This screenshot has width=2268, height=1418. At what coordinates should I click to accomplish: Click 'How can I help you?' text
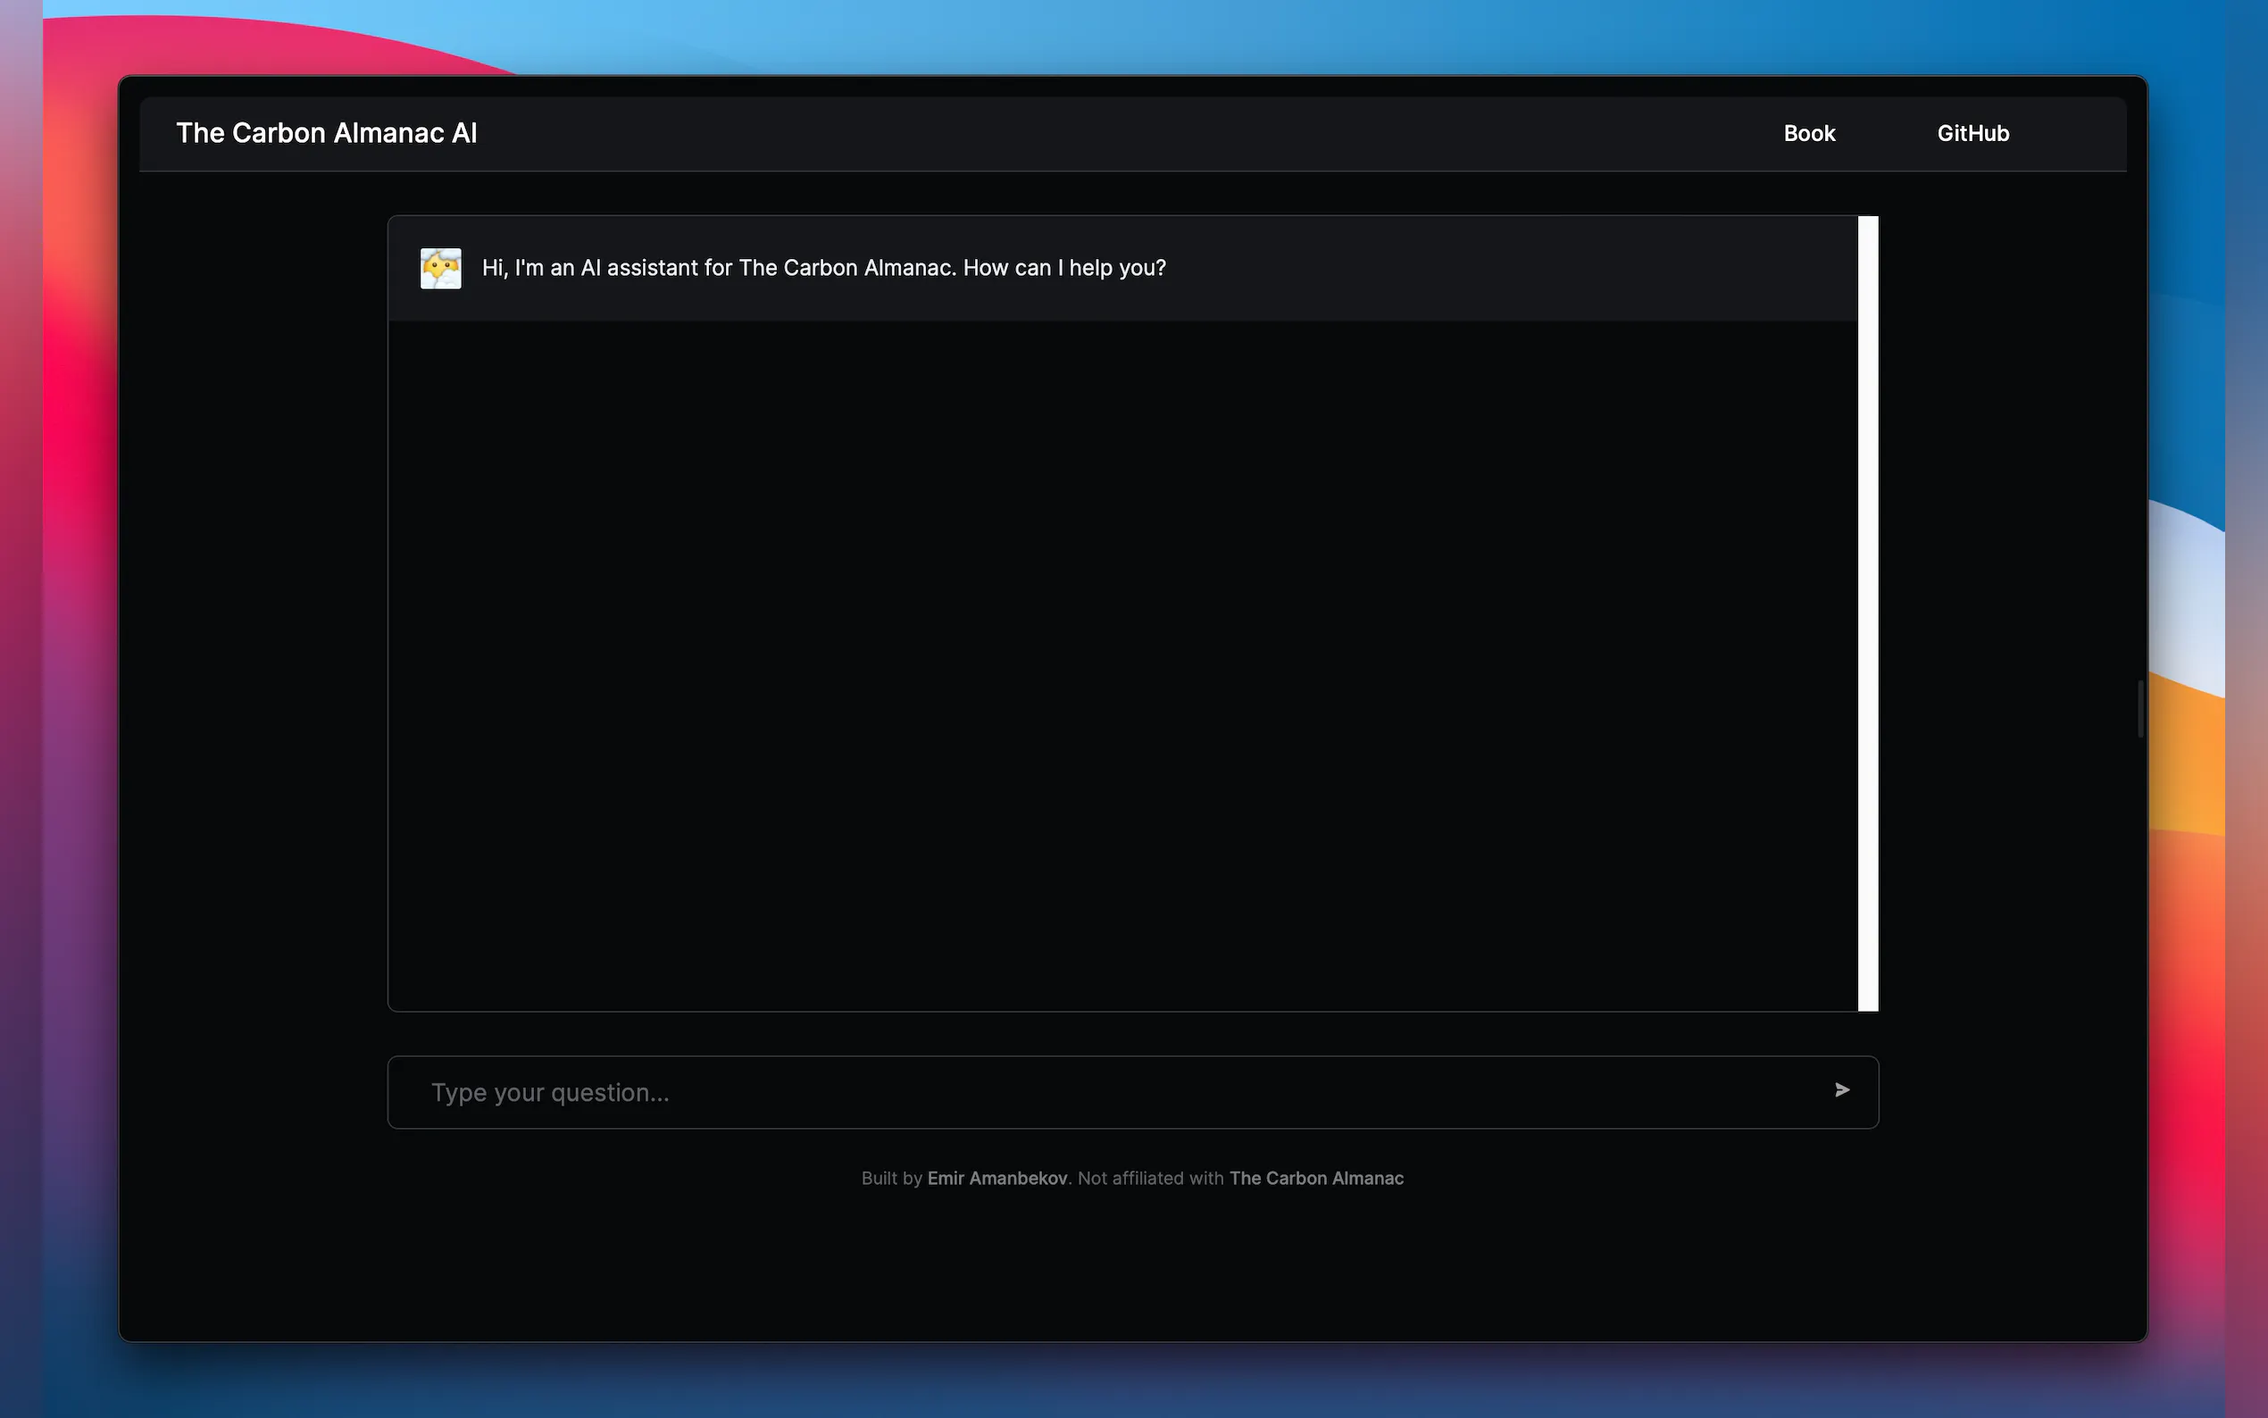click(x=1064, y=268)
